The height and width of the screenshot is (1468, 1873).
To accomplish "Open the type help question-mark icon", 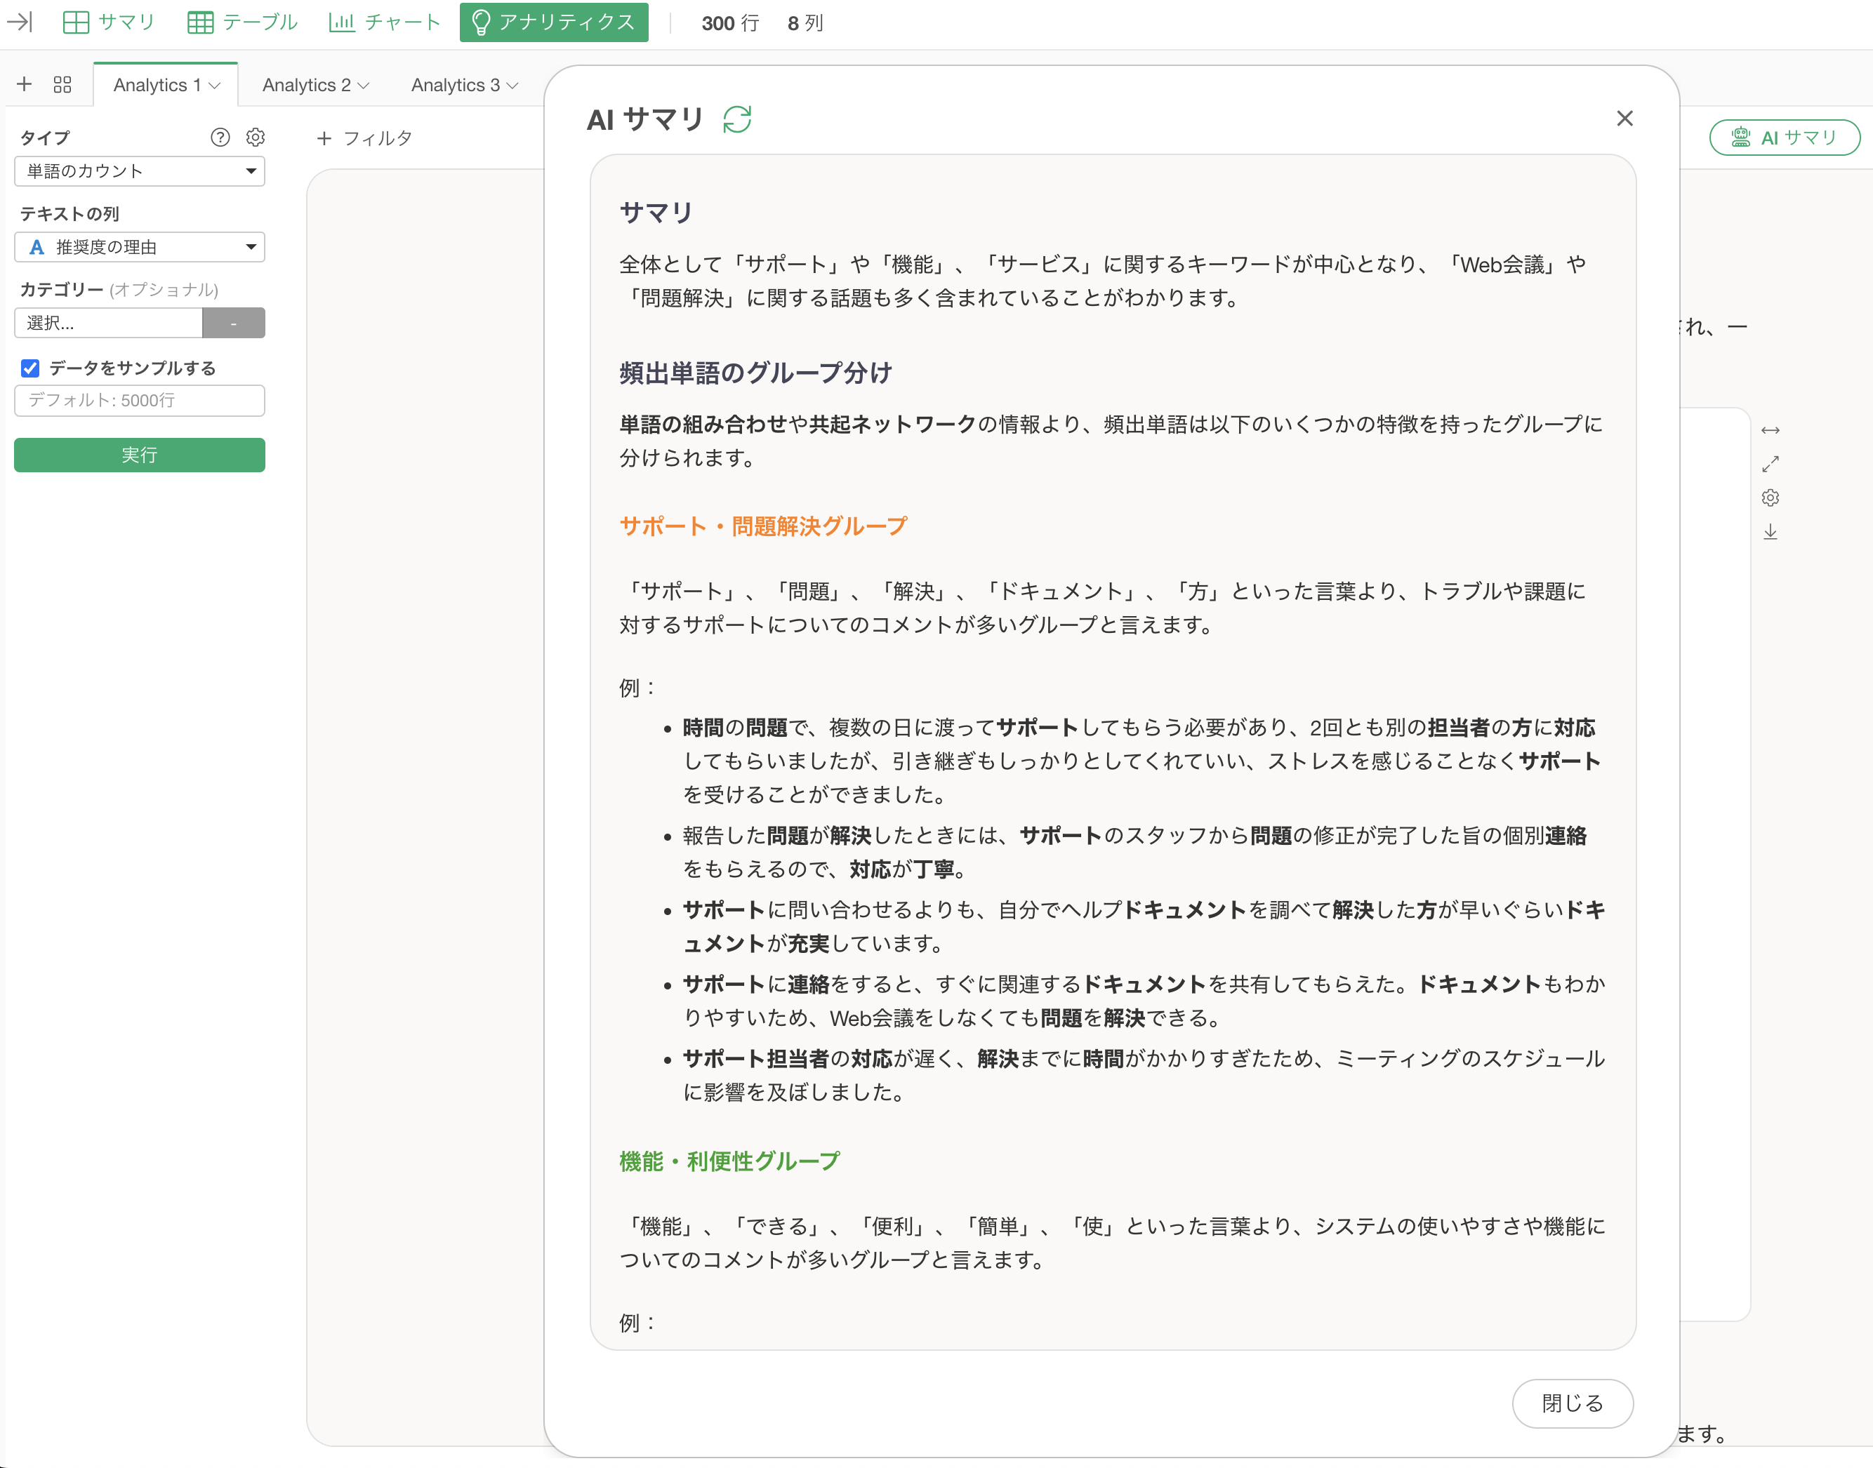I will [220, 138].
